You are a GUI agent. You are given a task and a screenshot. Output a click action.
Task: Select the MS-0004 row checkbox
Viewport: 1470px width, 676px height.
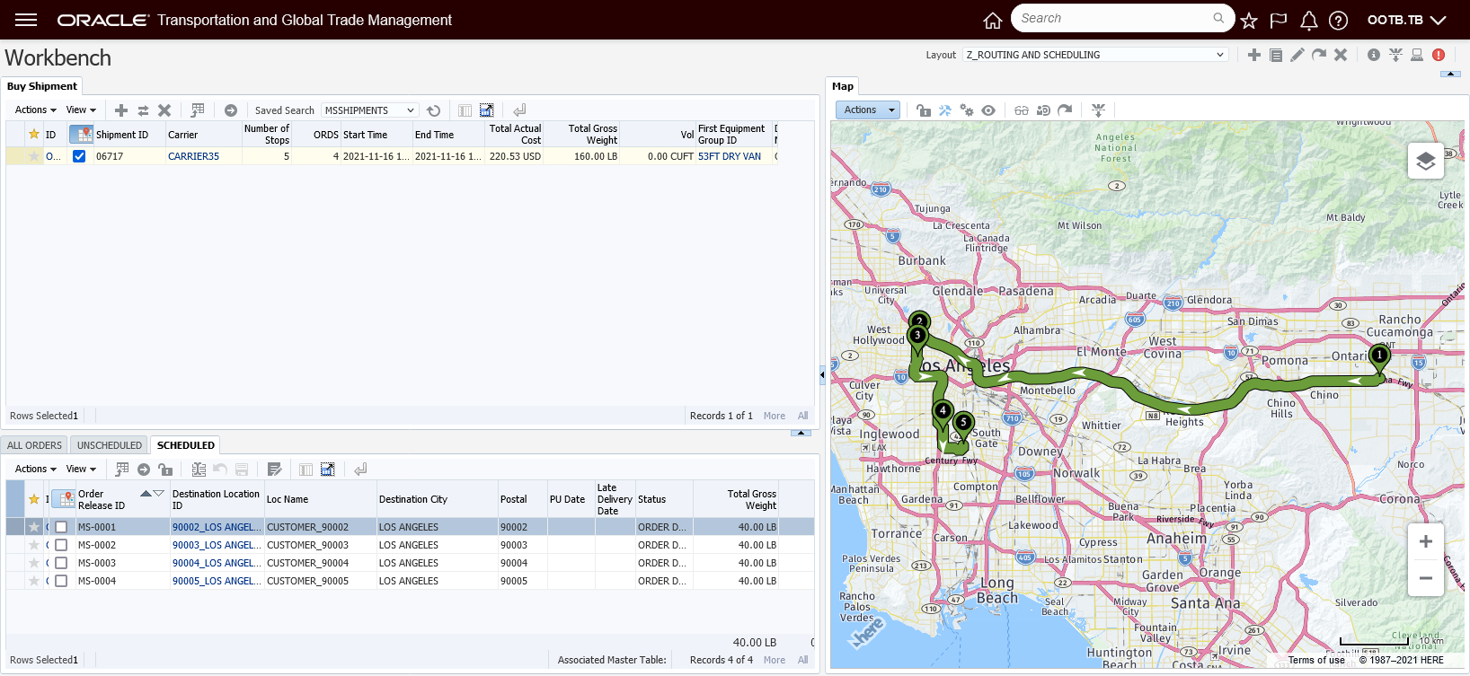tap(61, 581)
